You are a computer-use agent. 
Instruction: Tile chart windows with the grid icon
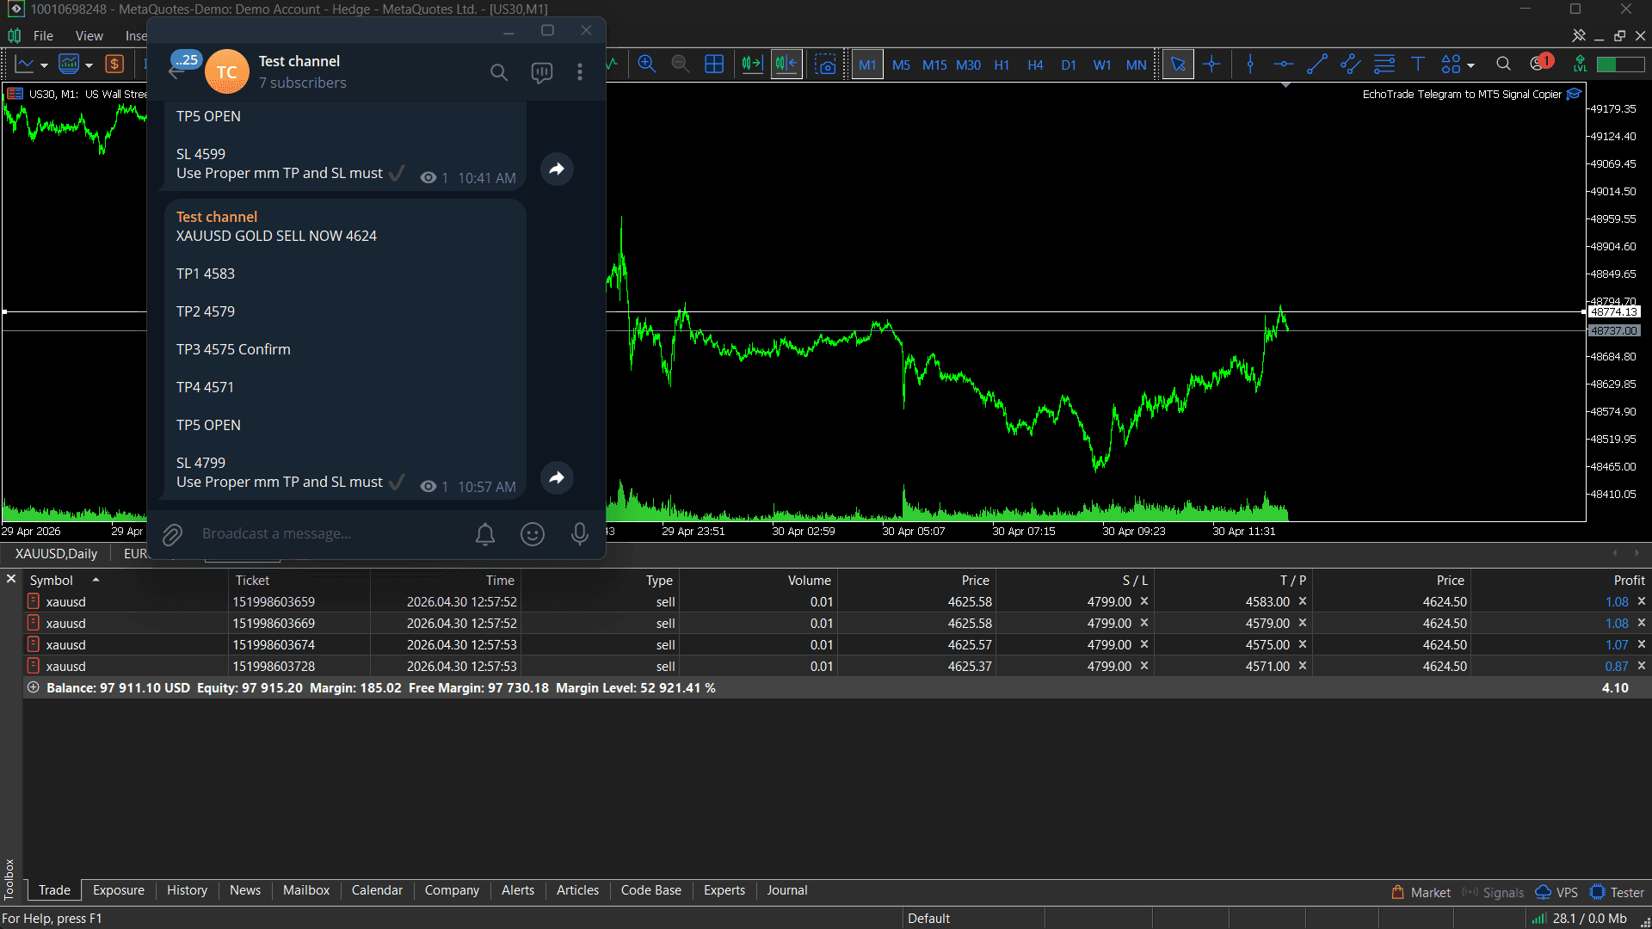[714, 65]
